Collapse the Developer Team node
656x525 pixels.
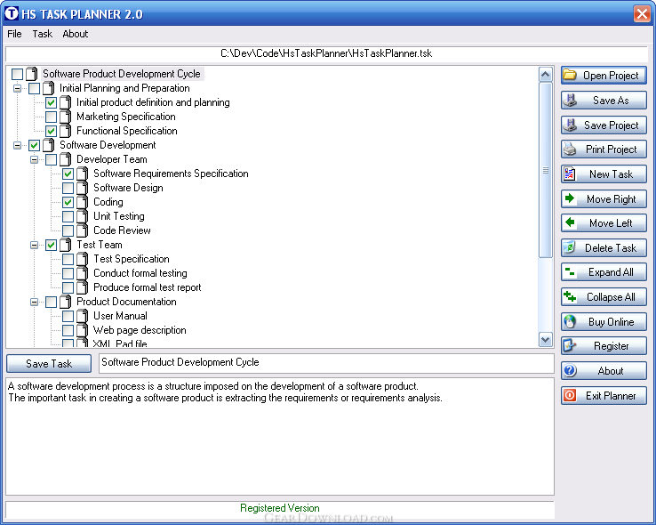coord(35,159)
